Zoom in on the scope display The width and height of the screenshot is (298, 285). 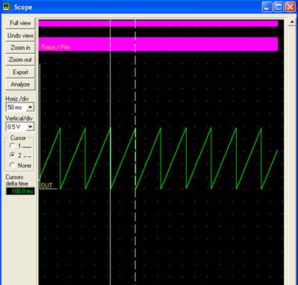(x=20, y=48)
